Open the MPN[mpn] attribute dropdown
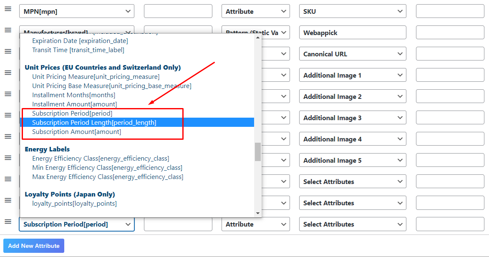 pos(77,12)
